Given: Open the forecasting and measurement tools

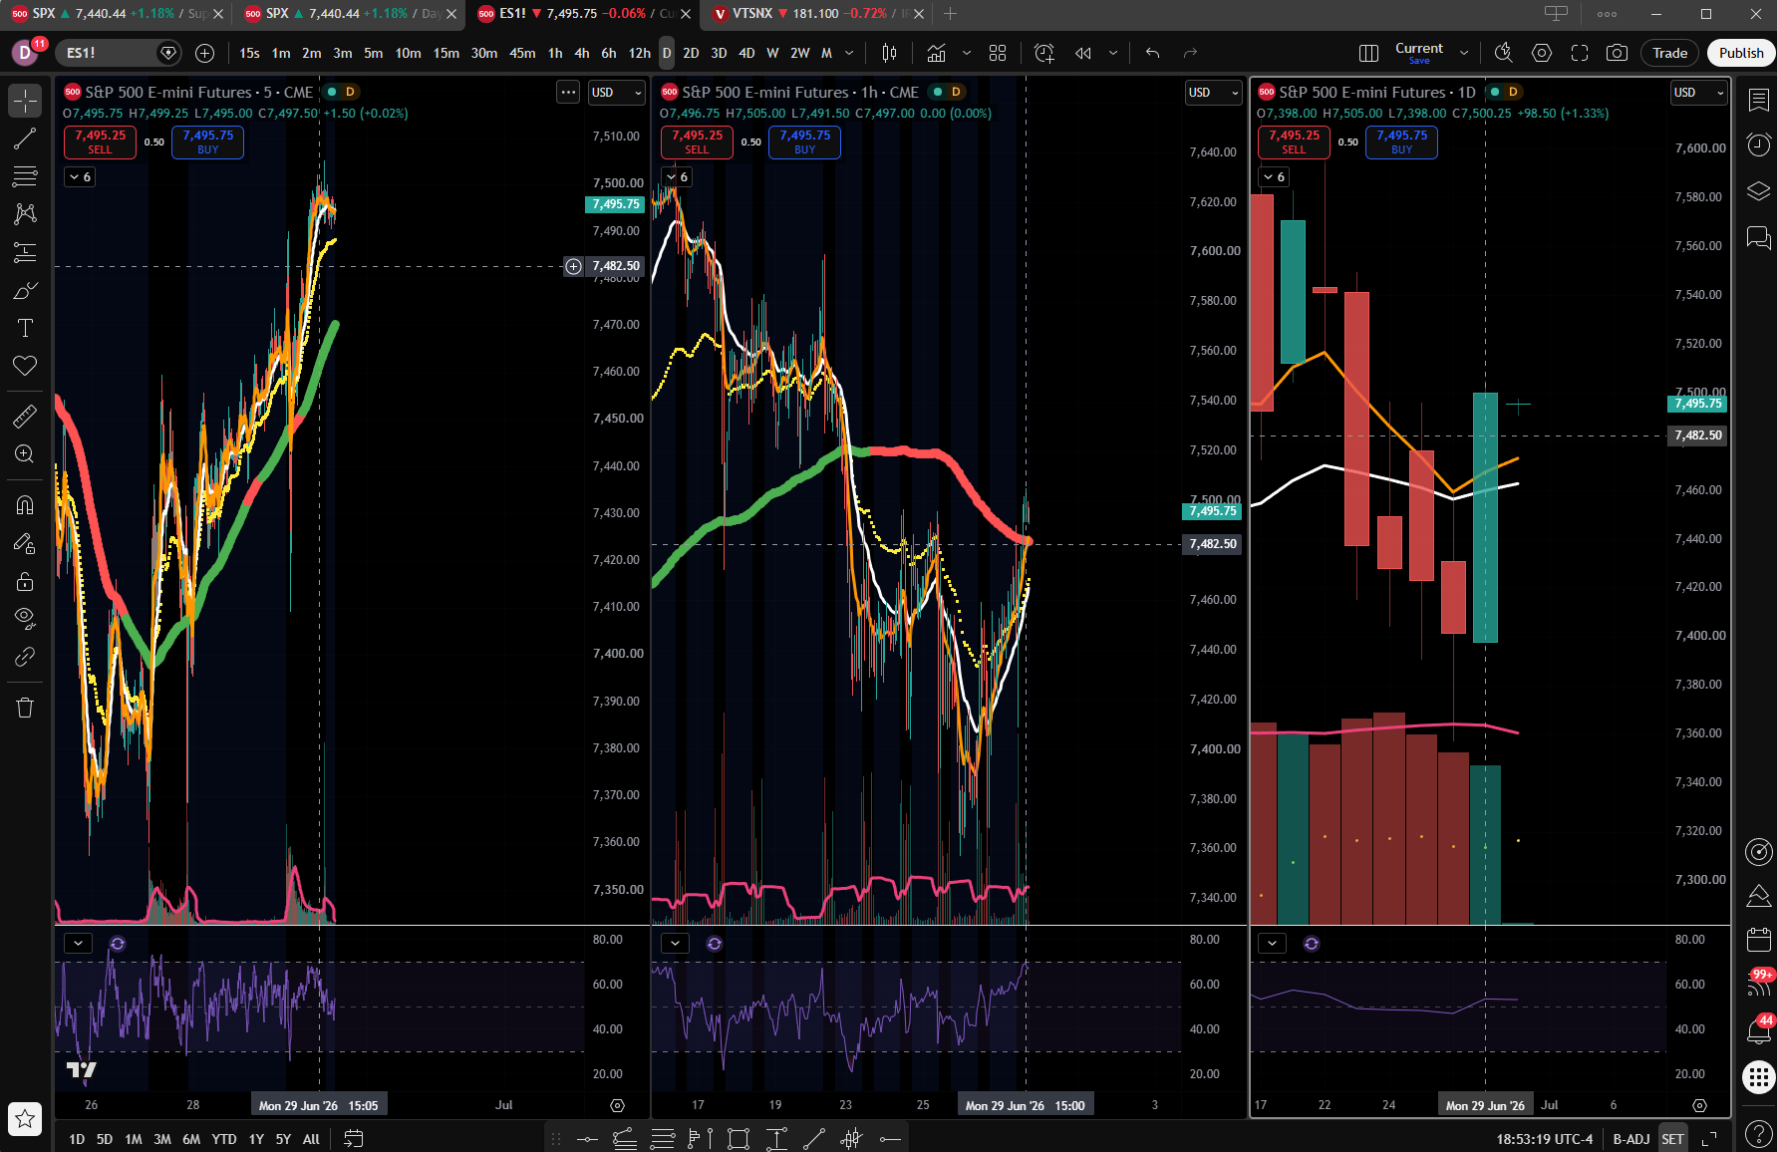Looking at the screenshot, I should click(25, 252).
